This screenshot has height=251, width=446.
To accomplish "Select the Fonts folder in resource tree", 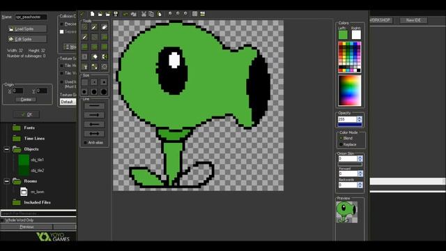I will [29, 128].
